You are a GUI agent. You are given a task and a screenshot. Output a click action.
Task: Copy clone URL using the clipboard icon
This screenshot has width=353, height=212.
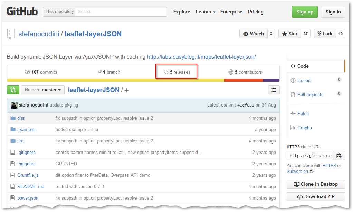[x=339, y=155]
